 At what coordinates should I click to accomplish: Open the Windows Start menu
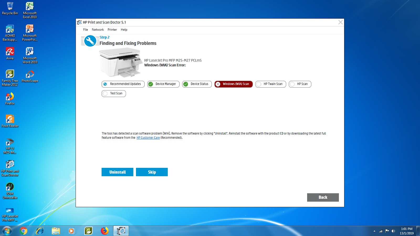click(7, 231)
